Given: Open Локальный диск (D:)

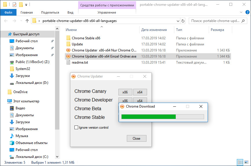Looking at the screenshot, I should pos(32,83).
